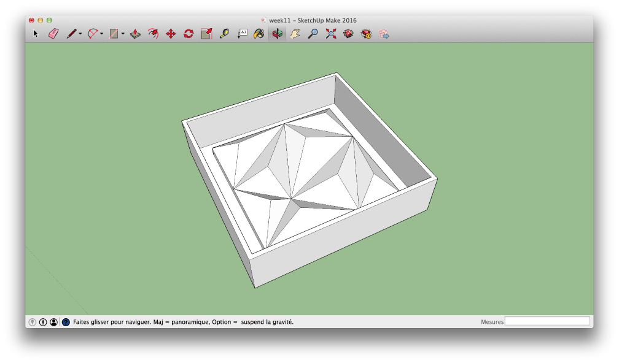
Task: Click the Send to LayOut icon
Action: coord(384,34)
